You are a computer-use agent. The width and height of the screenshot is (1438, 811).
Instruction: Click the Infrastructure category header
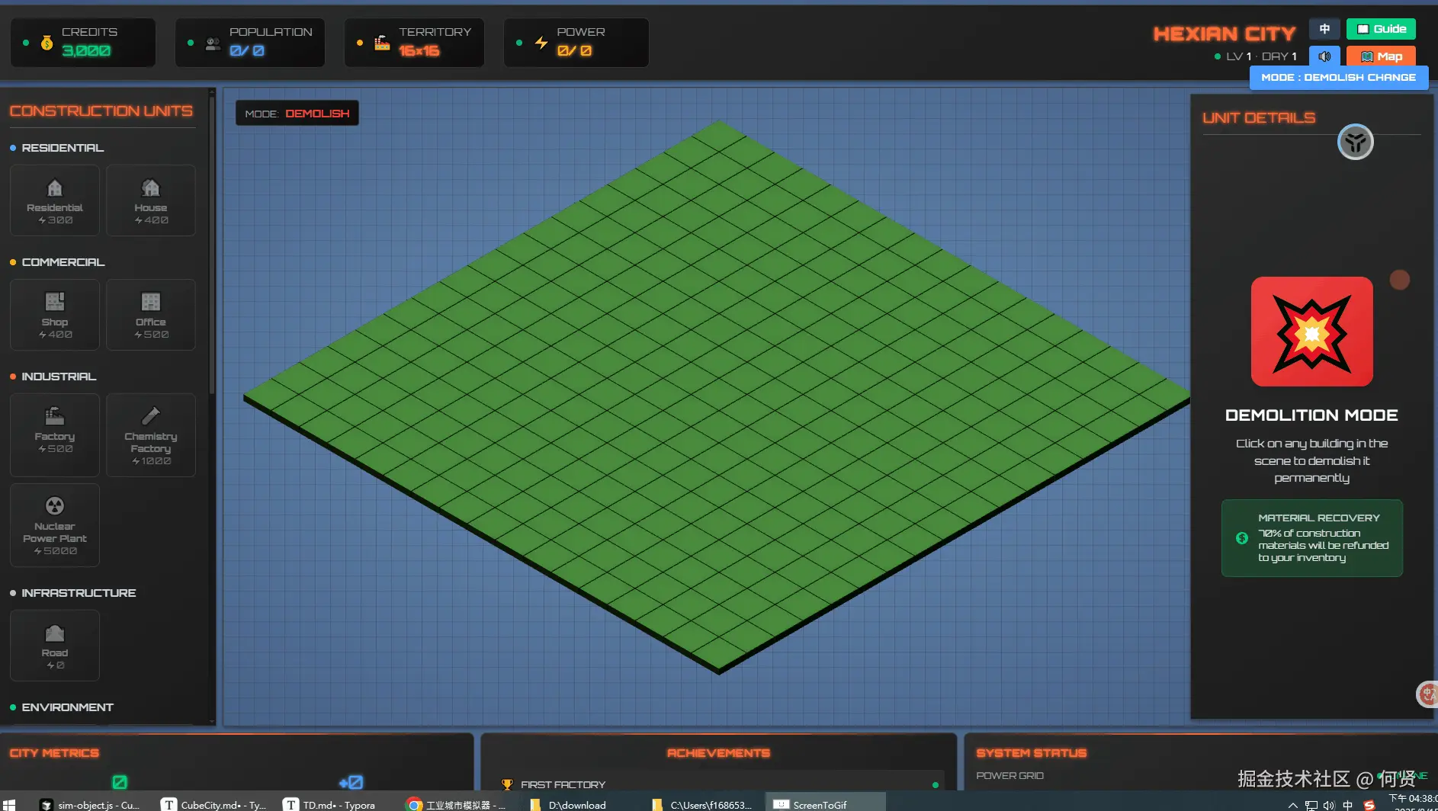click(79, 593)
